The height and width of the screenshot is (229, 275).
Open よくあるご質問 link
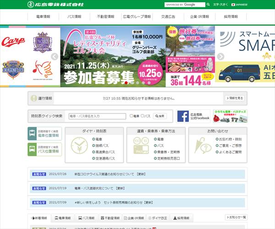(229, 152)
